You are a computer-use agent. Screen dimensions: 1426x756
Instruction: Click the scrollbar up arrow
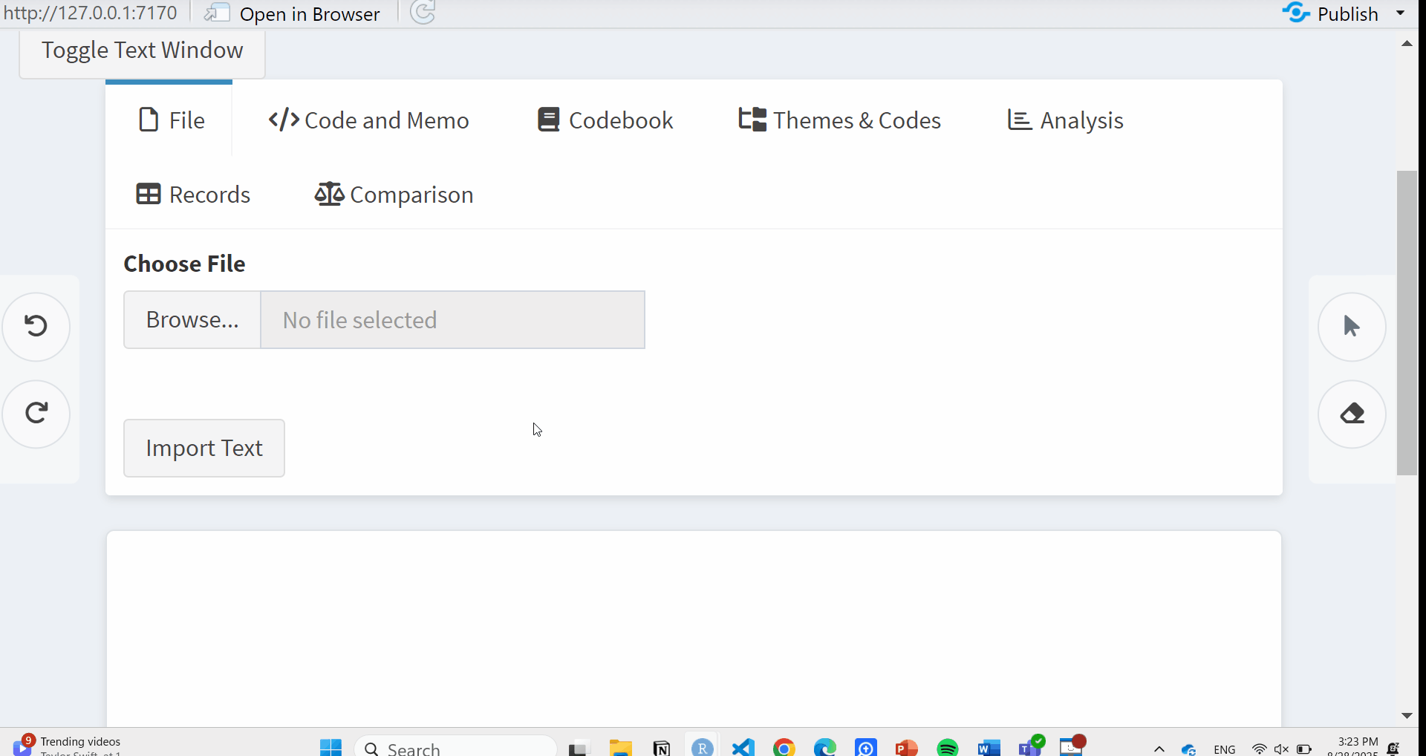click(x=1407, y=44)
